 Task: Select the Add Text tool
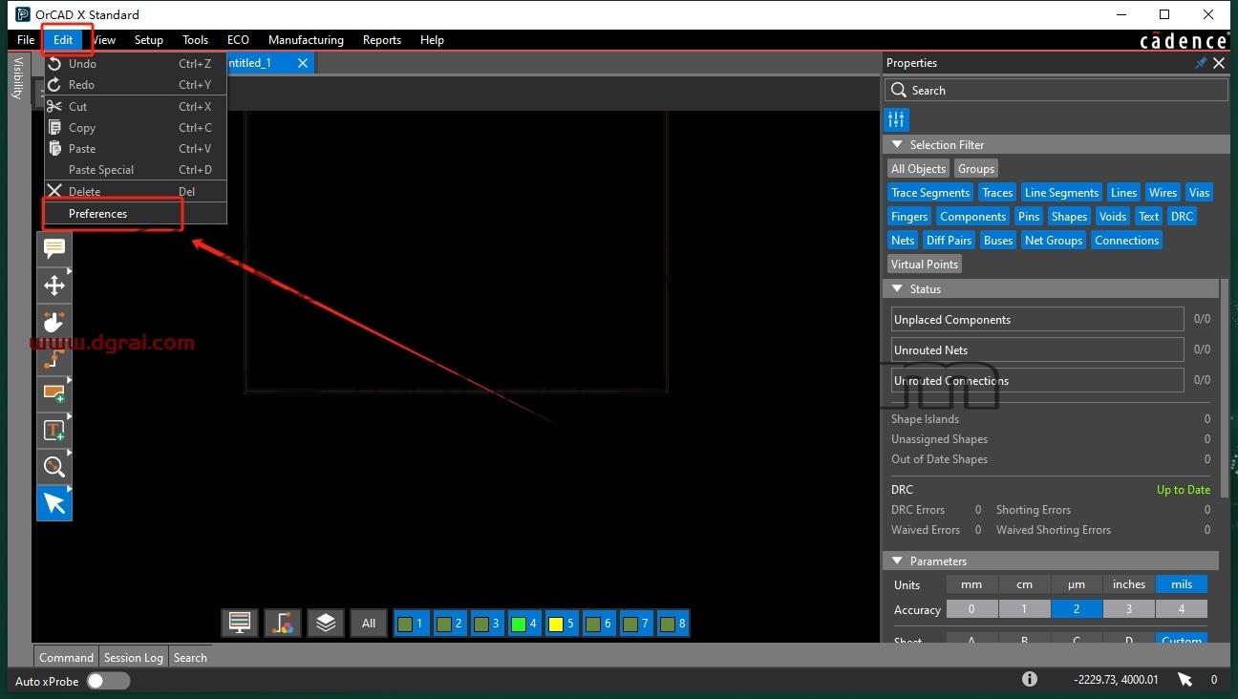coord(54,431)
